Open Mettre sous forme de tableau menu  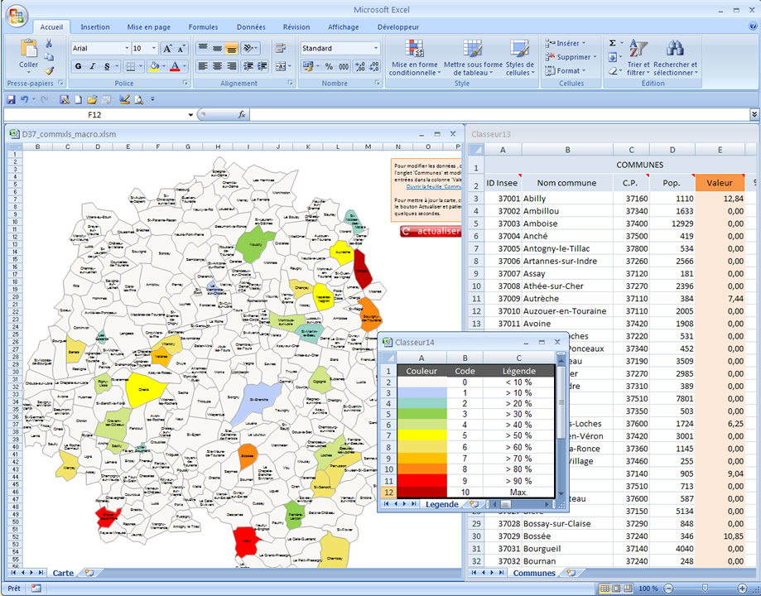pos(473,57)
